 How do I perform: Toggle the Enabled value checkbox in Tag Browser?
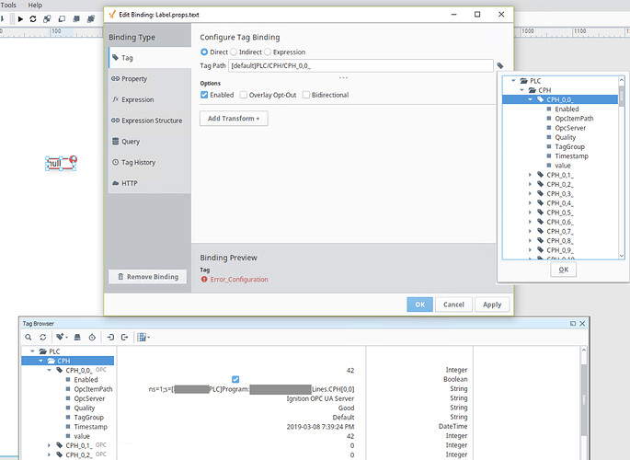click(235, 379)
